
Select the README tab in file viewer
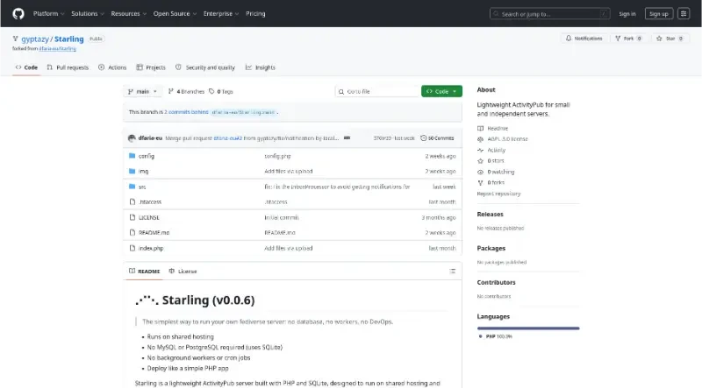coord(144,272)
